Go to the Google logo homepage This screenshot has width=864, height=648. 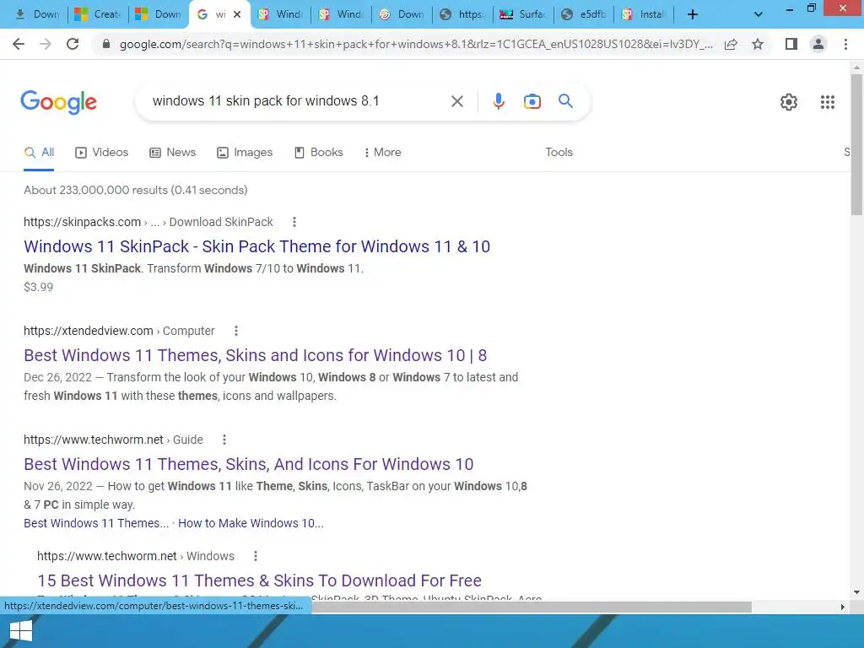point(59,102)
